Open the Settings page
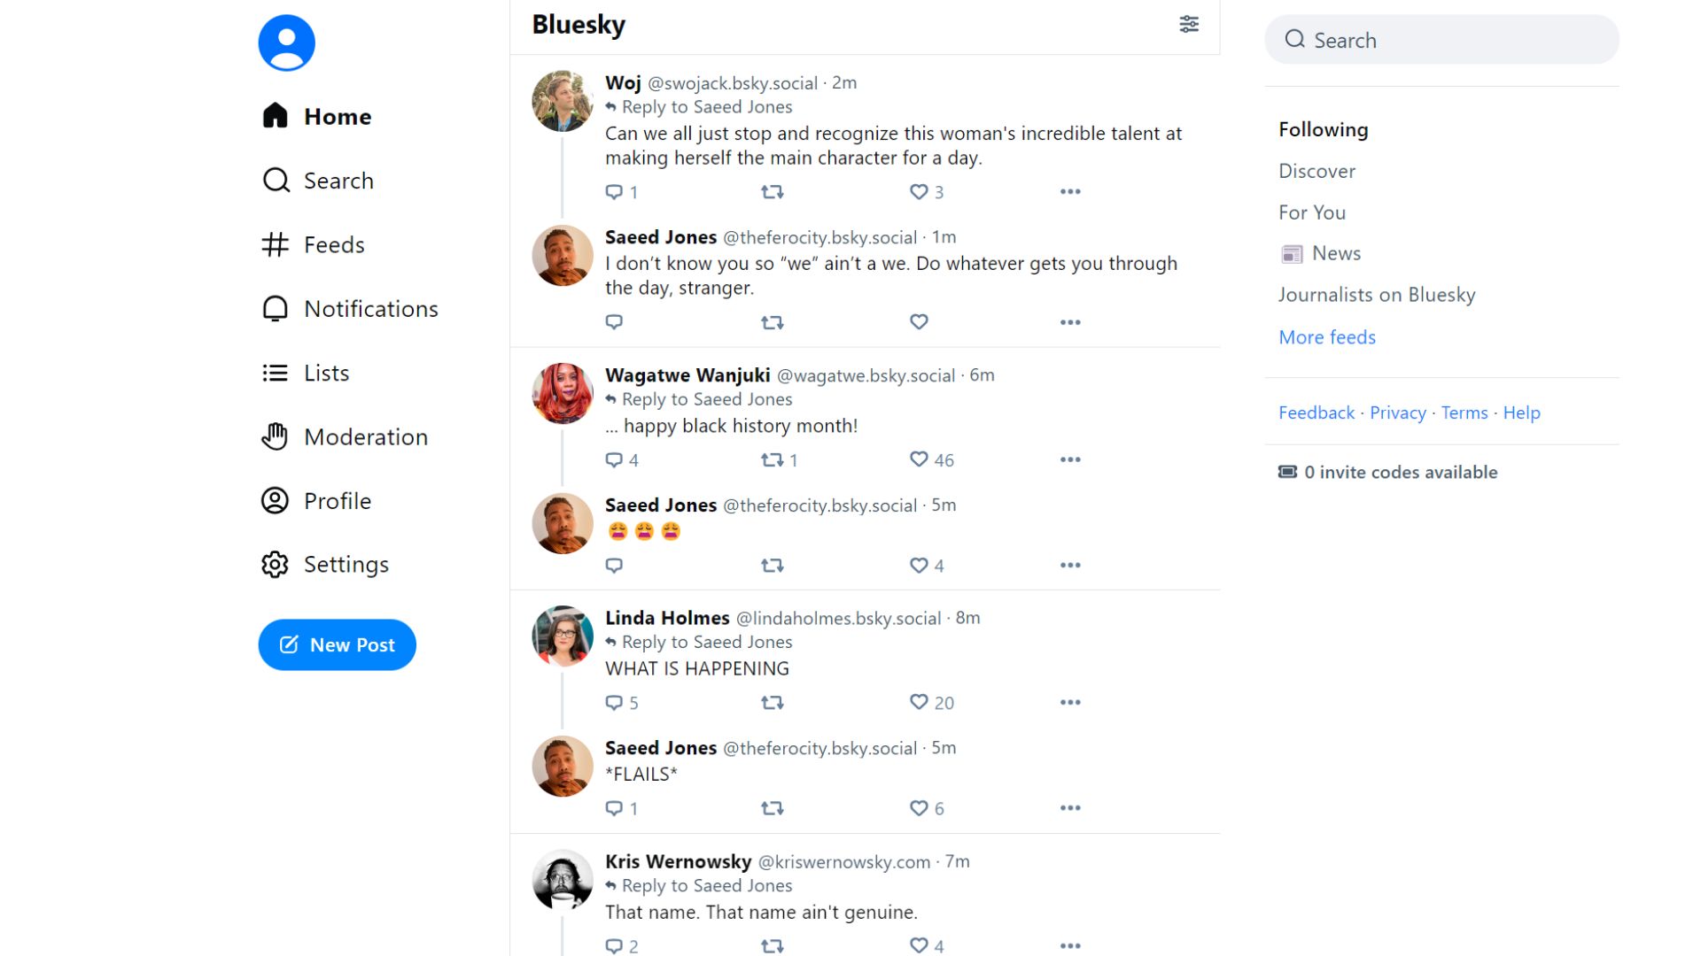Viewport: 1701px width, 956px height. point(346,564)
